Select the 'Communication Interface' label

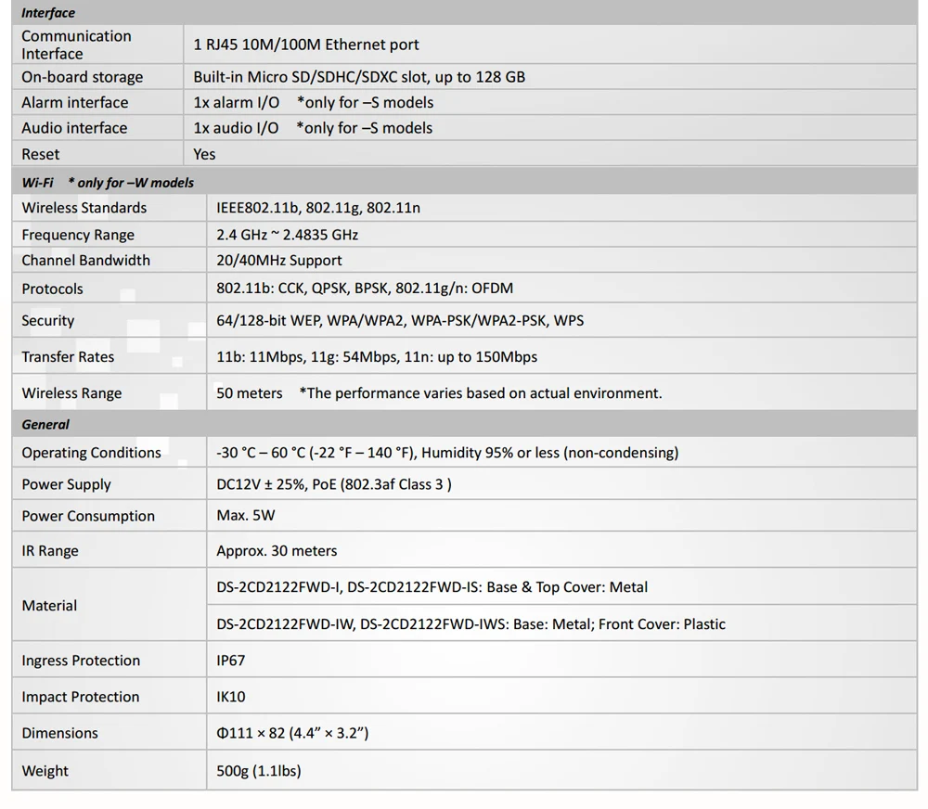(x=76, y=45)
